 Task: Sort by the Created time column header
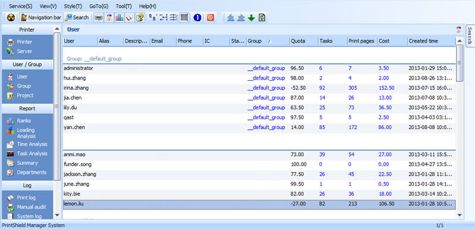pyautogui.click(x=432, y=41)
